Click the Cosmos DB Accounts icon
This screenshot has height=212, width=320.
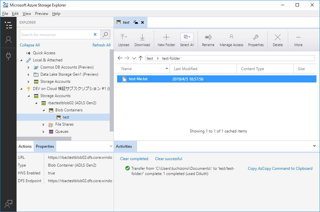click(36, 68)
